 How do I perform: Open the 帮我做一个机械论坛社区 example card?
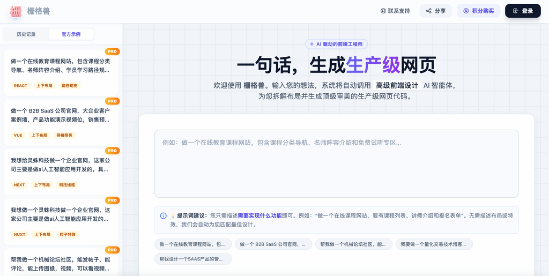(x=61, y=263)
